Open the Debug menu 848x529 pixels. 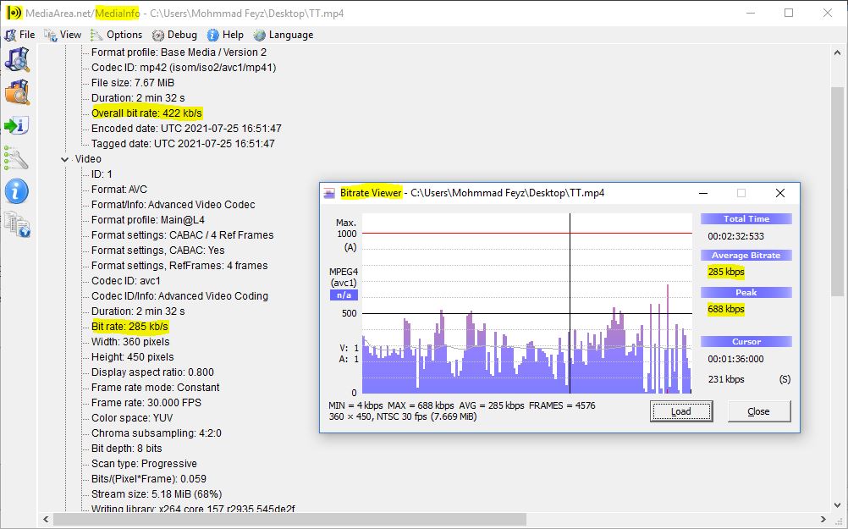[174, 35]
